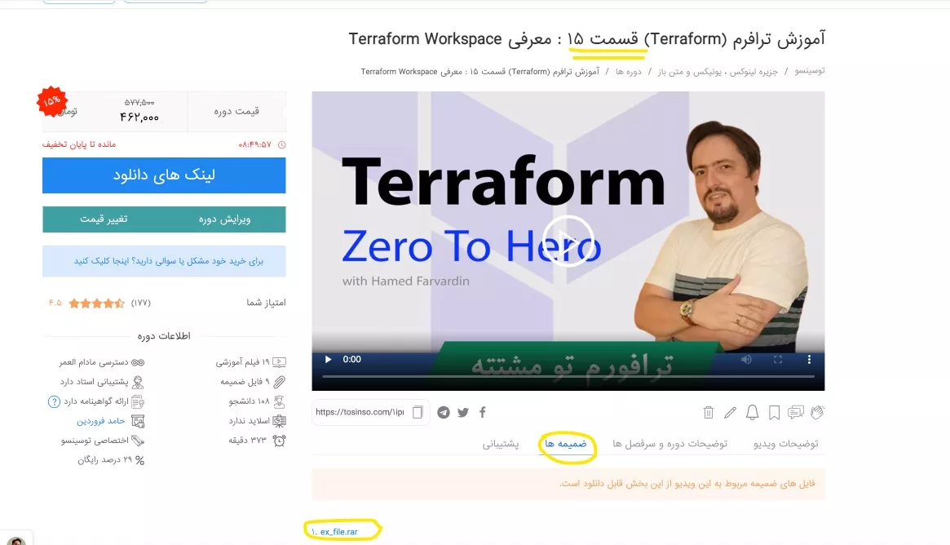The image size is (950, 545).
Task: Click تغییر قیمت button
Action: [104, 219]
